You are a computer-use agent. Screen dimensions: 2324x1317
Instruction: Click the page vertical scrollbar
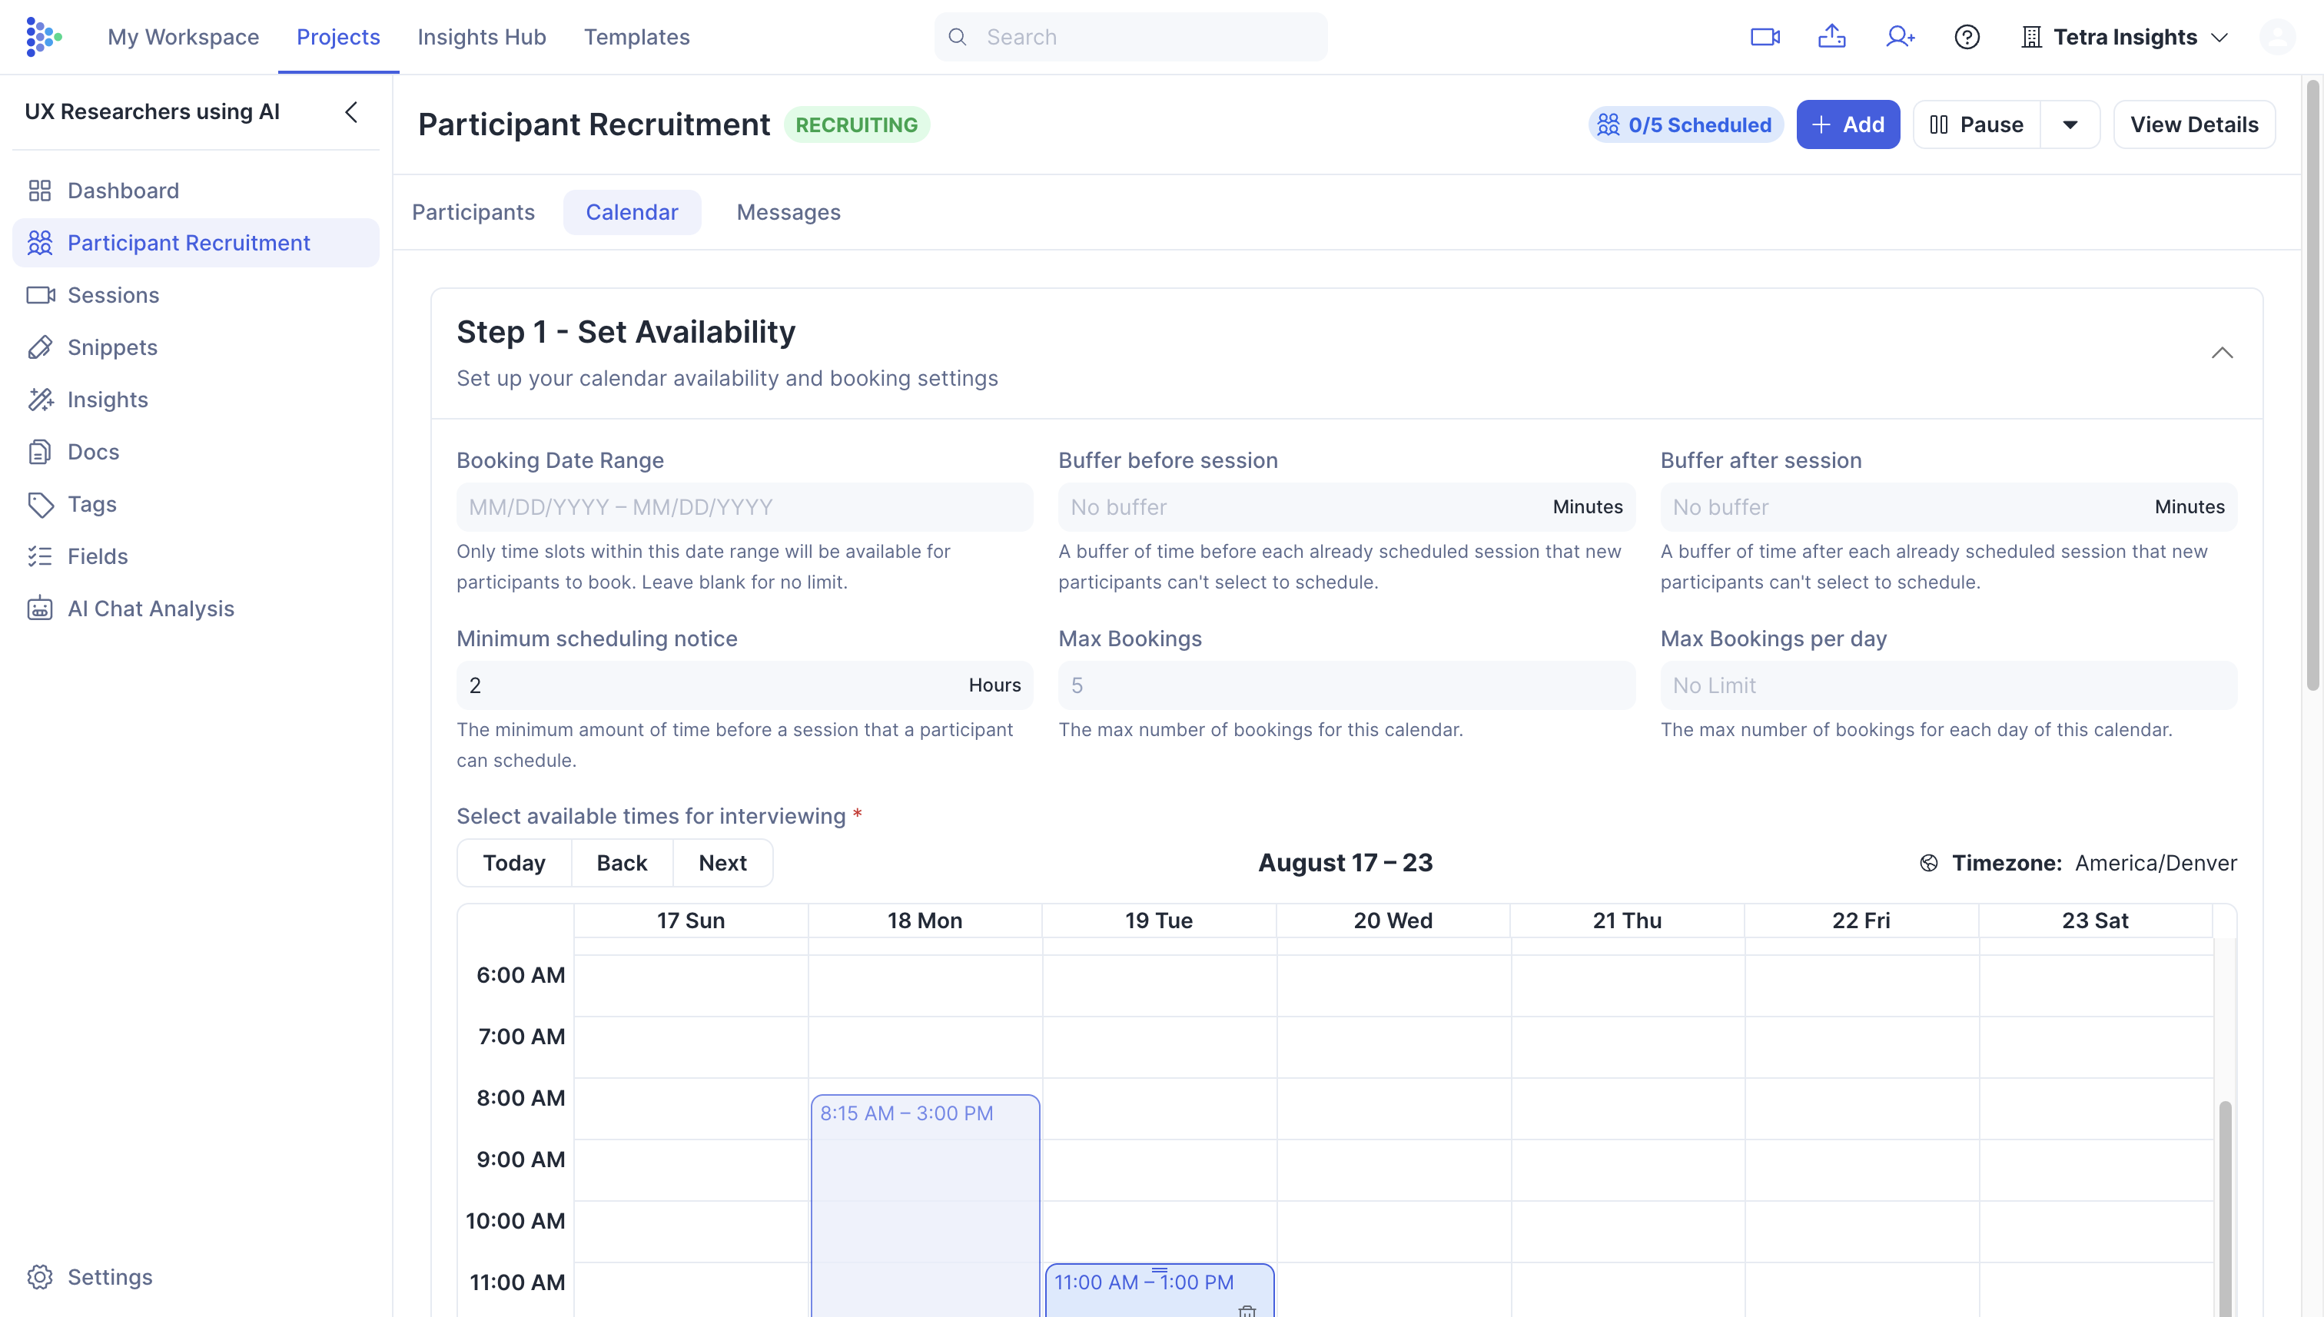pyautogui.click(x=2313, y=386)
